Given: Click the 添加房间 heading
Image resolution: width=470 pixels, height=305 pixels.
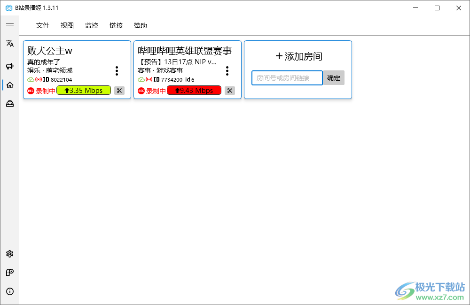Looking at the screenshot, I should 299,56.
